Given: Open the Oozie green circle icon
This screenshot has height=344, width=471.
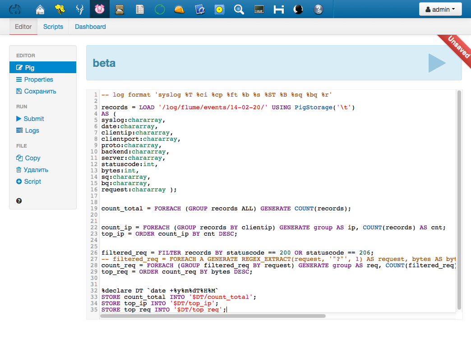Looking at the screenshot, I should click(x=160, y=9).
